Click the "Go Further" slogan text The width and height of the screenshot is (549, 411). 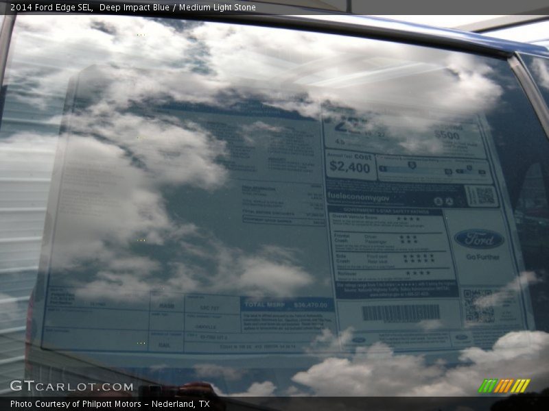click(482, 257)
